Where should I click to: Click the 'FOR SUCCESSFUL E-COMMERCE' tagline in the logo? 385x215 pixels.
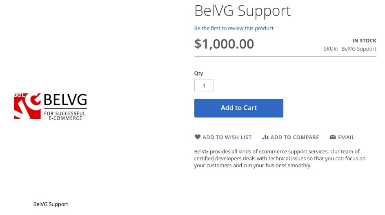[65, 115]
